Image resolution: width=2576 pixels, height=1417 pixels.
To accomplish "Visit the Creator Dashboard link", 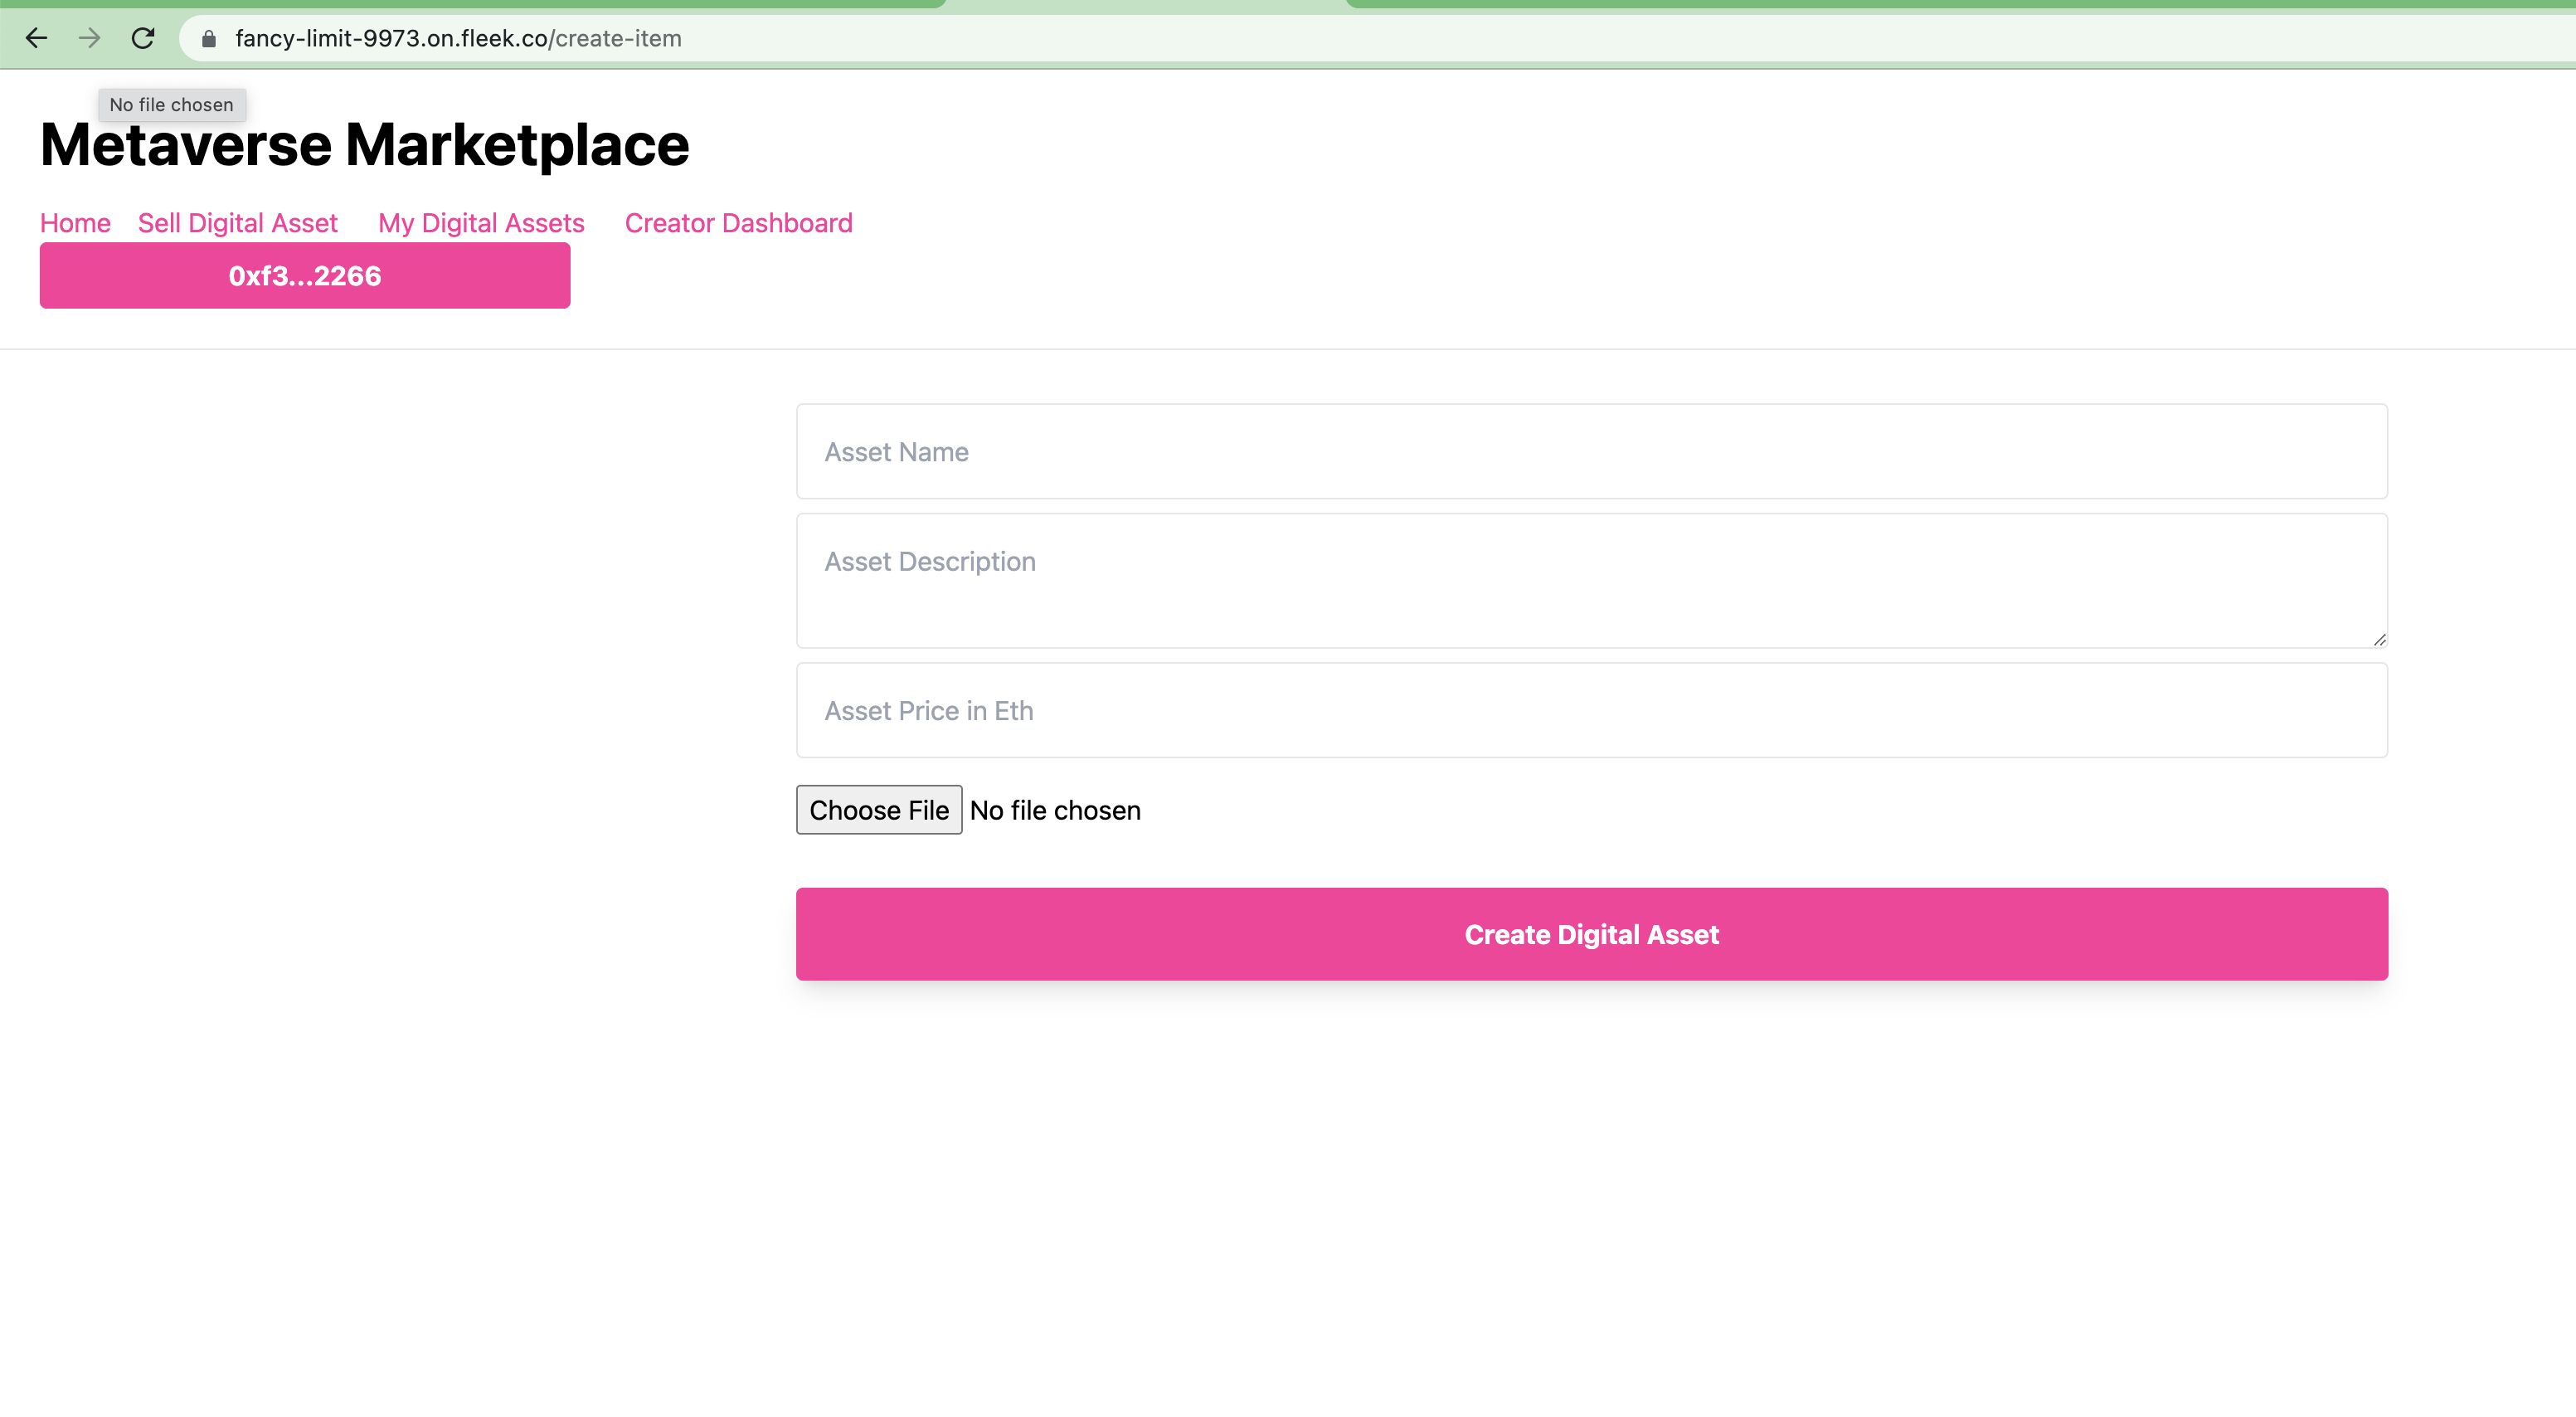I will point(739,223).
